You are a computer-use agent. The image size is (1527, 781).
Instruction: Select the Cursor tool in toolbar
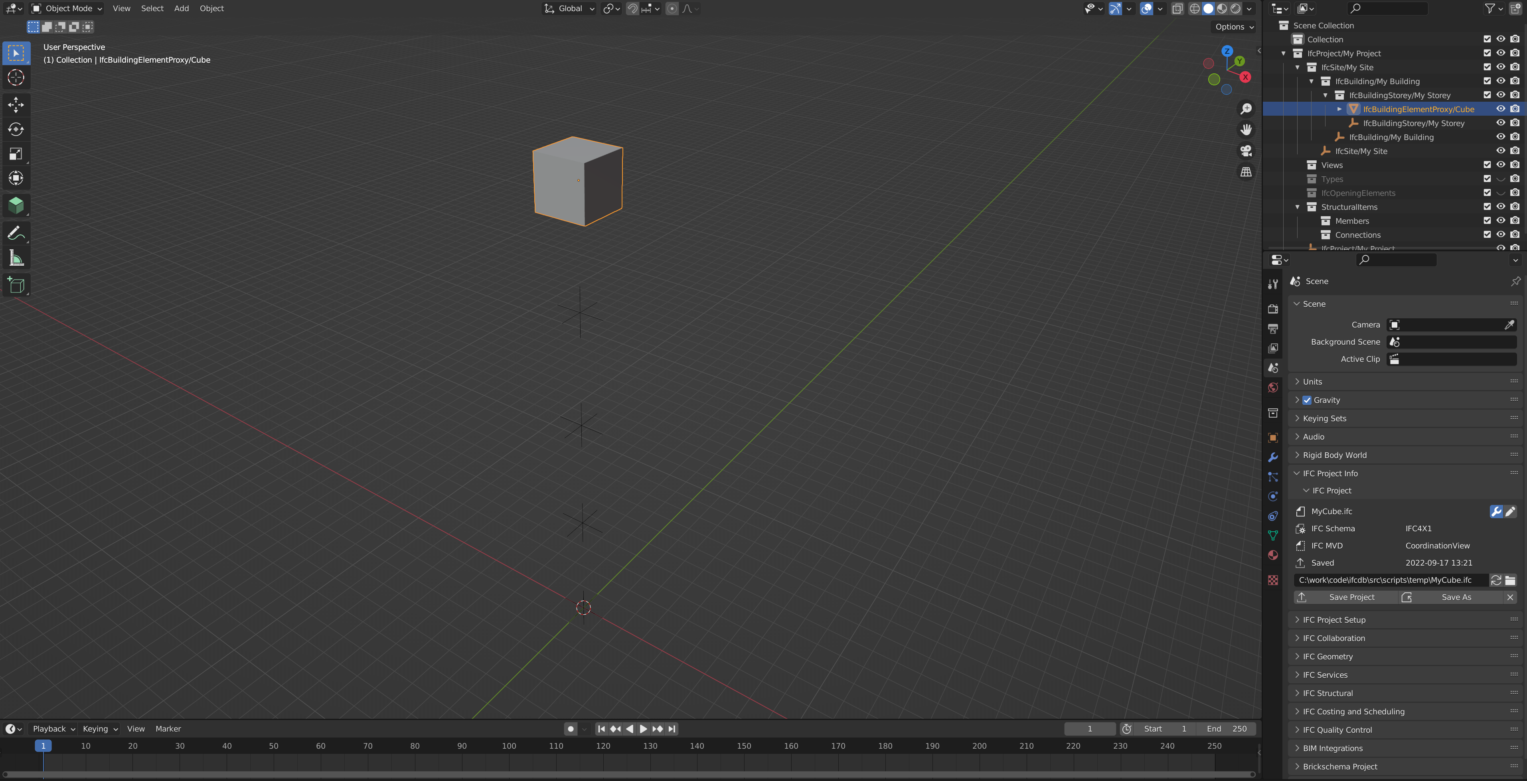click(x=16, y=78)
